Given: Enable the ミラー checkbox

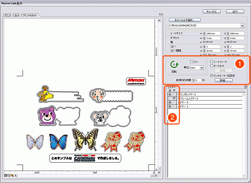Looking at the screenshot, I should [191, 61].
